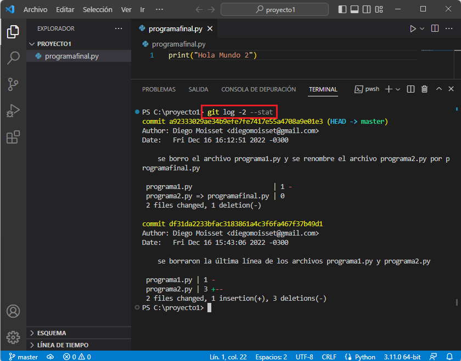Viewport: 461px width, 361px height.
Task: Open the Selección menu
Action: [97, 10]
